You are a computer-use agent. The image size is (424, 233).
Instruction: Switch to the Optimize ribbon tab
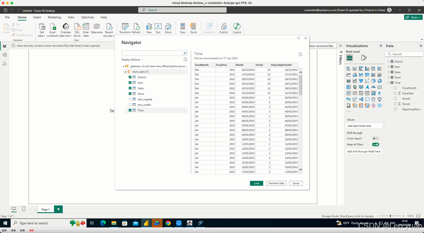pos(87,17)
